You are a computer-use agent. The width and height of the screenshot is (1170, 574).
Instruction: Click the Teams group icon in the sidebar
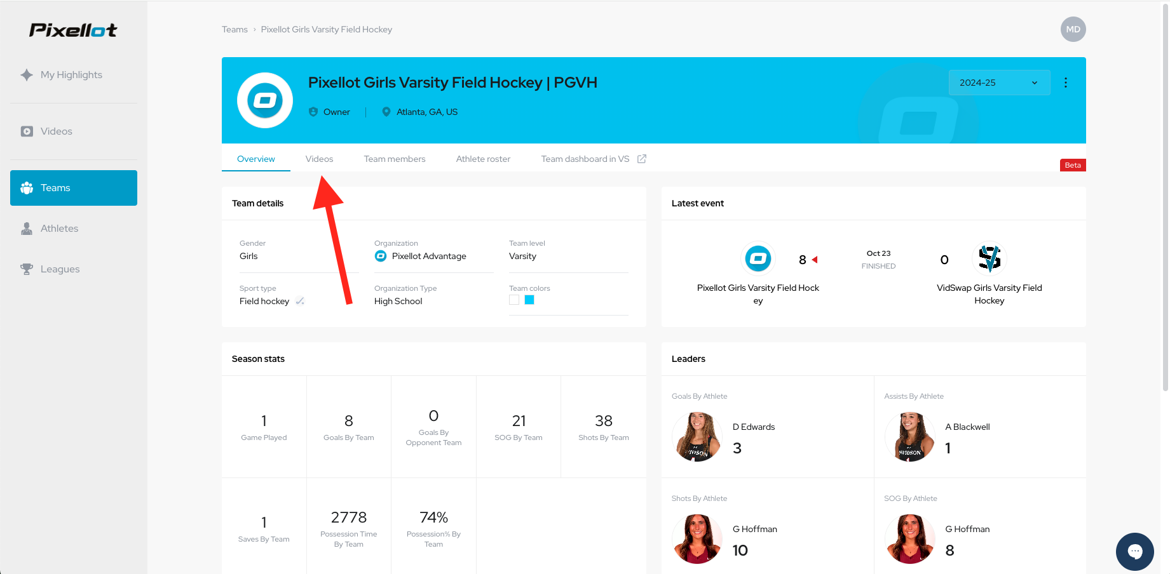point(27,188)
